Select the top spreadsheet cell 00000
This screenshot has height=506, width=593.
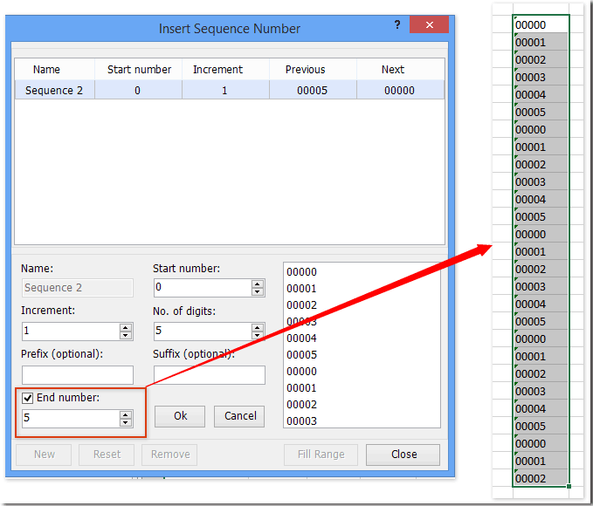(541, 24)
